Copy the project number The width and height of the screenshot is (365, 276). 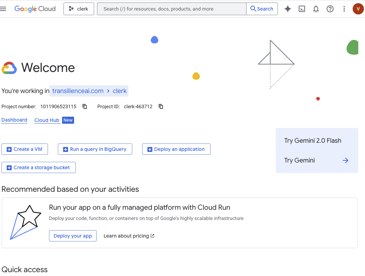[85, 106]
